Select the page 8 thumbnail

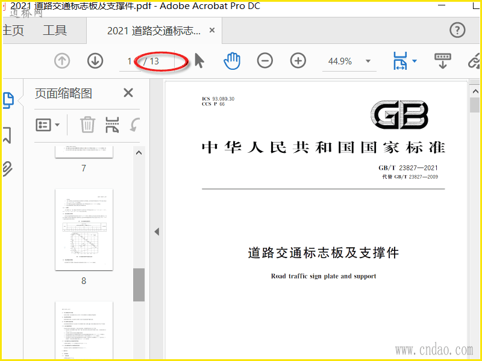84,230
